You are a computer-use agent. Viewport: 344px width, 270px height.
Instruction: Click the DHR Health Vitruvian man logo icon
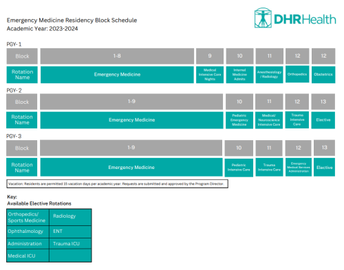coord(263,18)
